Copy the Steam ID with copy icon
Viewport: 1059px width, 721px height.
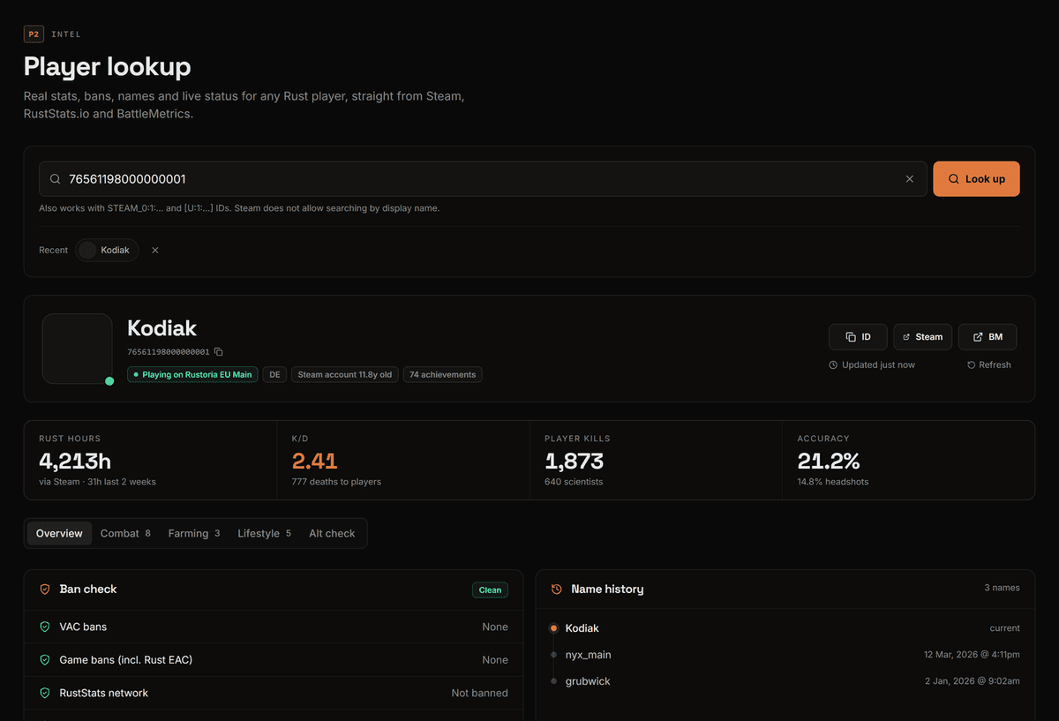(x=219, y=352)
